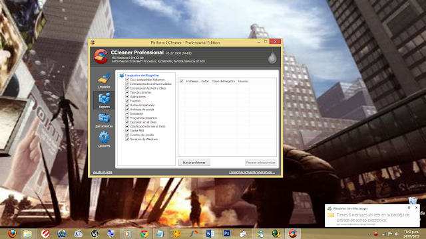
Task: Open the Limpiador section in CCleaner sidebar
Action: click(104, 81)
